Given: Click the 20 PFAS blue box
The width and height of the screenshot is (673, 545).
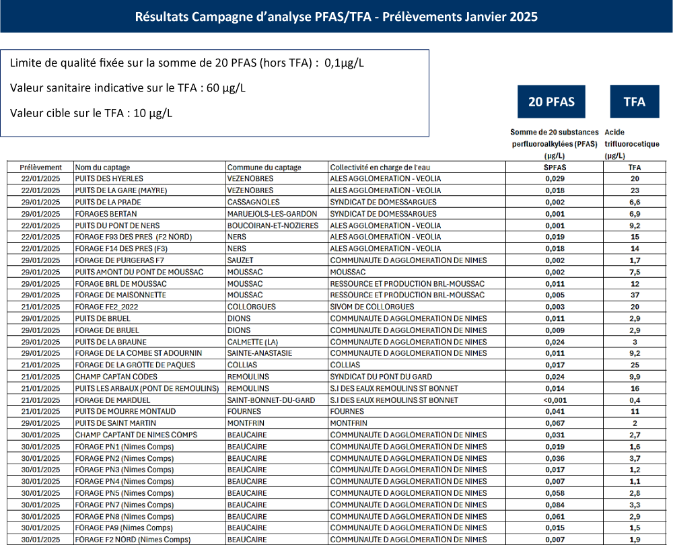Looking at the screenshot, I should (551, 102).
